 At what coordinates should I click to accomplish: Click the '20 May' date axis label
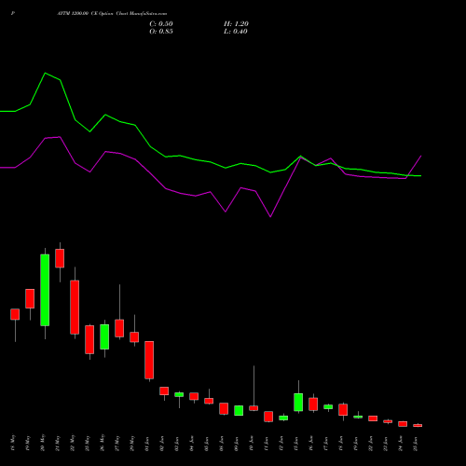click(43, 443)
